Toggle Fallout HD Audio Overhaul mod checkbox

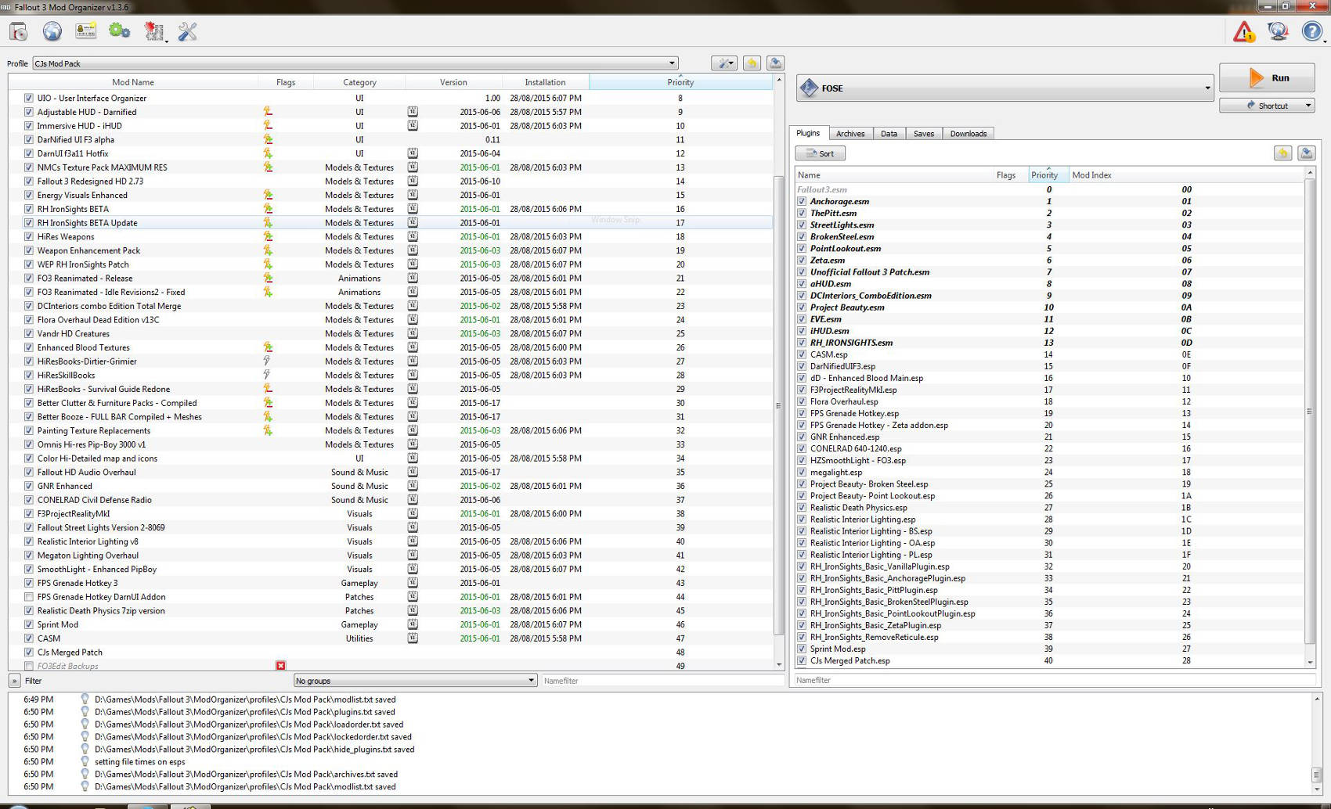pyautogui.click(x=29, y=473)
